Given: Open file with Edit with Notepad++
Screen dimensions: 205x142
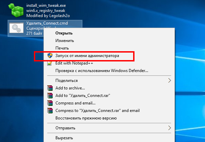Looking at the screenshot, I should click(x=109, y=63).
